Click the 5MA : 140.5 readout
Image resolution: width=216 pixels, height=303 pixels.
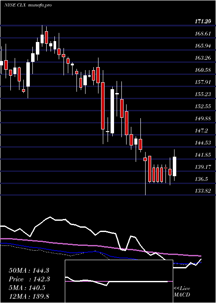[x=27, y=288]
